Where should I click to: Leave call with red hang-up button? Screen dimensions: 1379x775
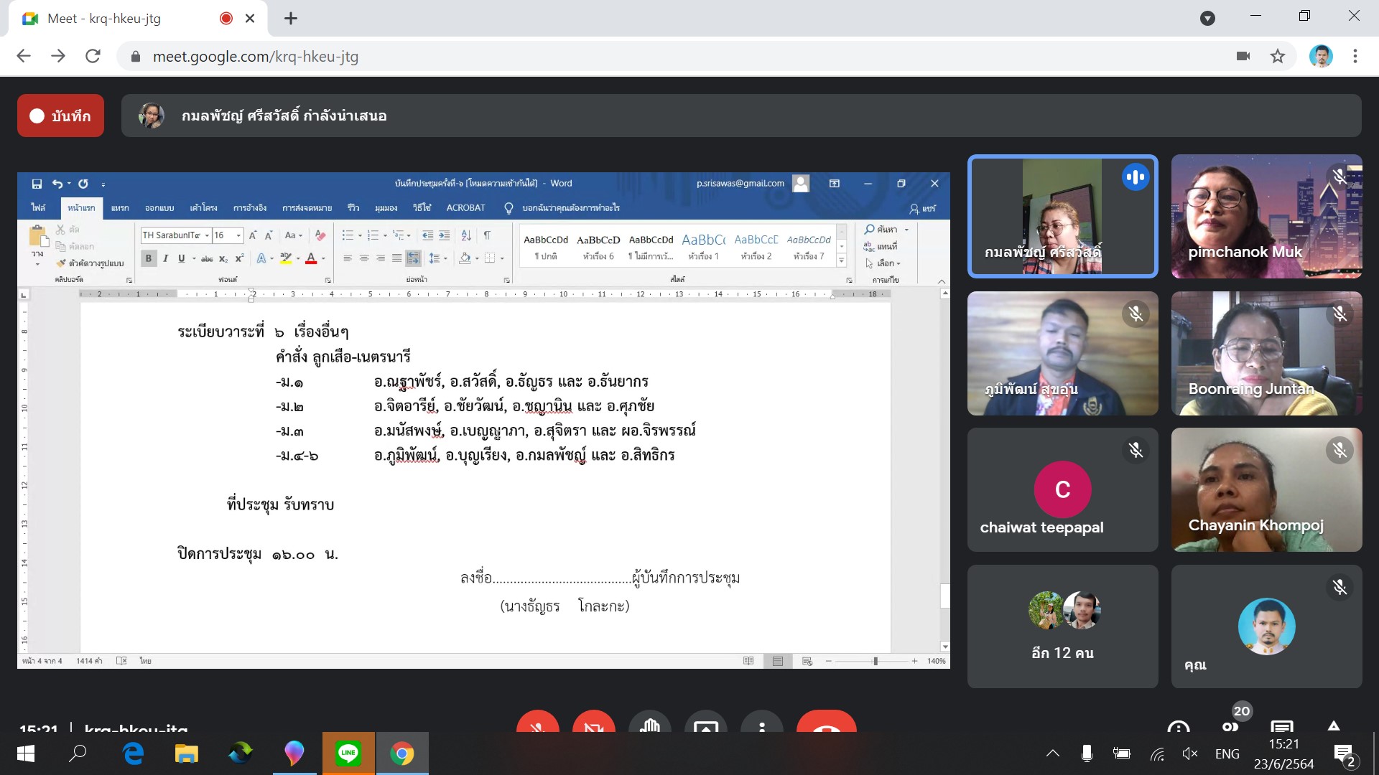click(x=826, y=725)
